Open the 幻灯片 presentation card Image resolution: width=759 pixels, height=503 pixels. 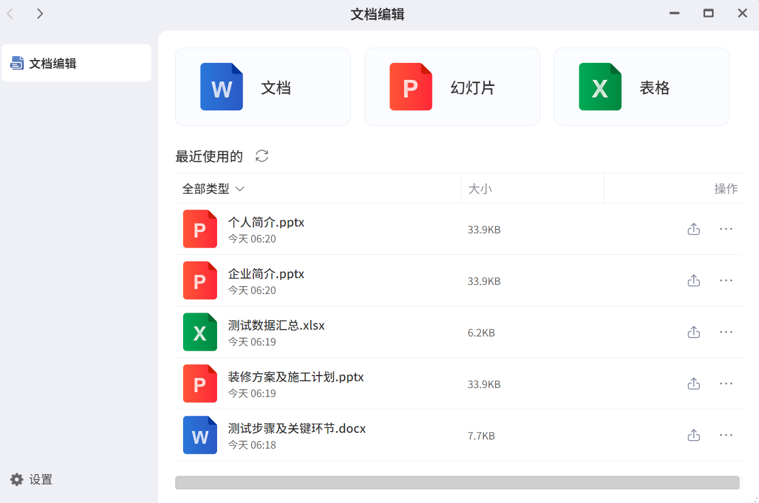[452, 87]
